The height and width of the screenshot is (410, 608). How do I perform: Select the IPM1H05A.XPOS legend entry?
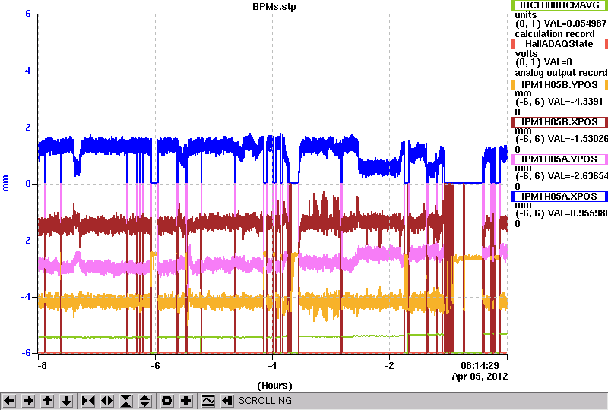pyautogui.click(x=559, y=197)
